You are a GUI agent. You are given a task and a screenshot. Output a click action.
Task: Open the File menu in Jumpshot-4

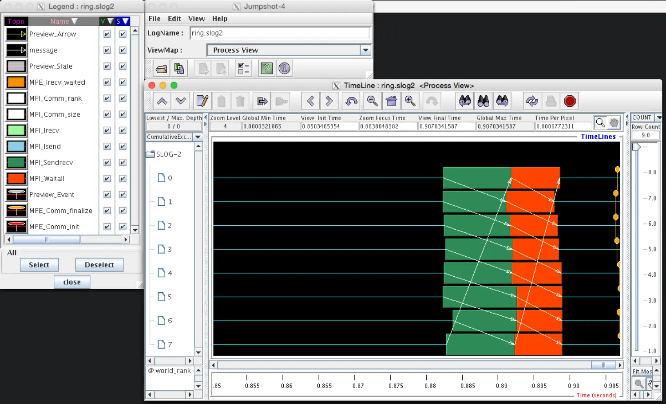point(155,19)
